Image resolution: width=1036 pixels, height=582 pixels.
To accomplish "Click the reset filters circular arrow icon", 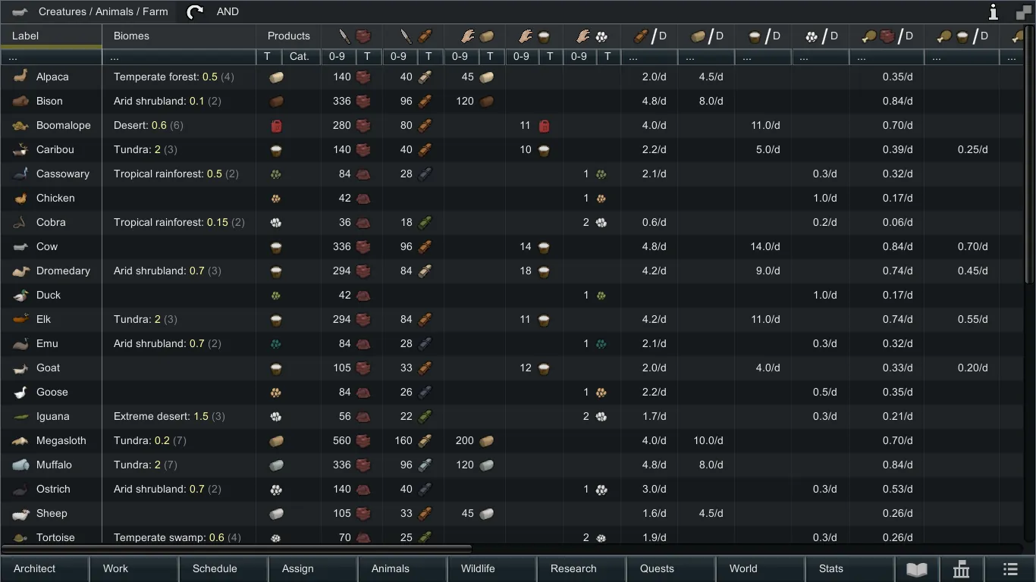I will (195, 11).
